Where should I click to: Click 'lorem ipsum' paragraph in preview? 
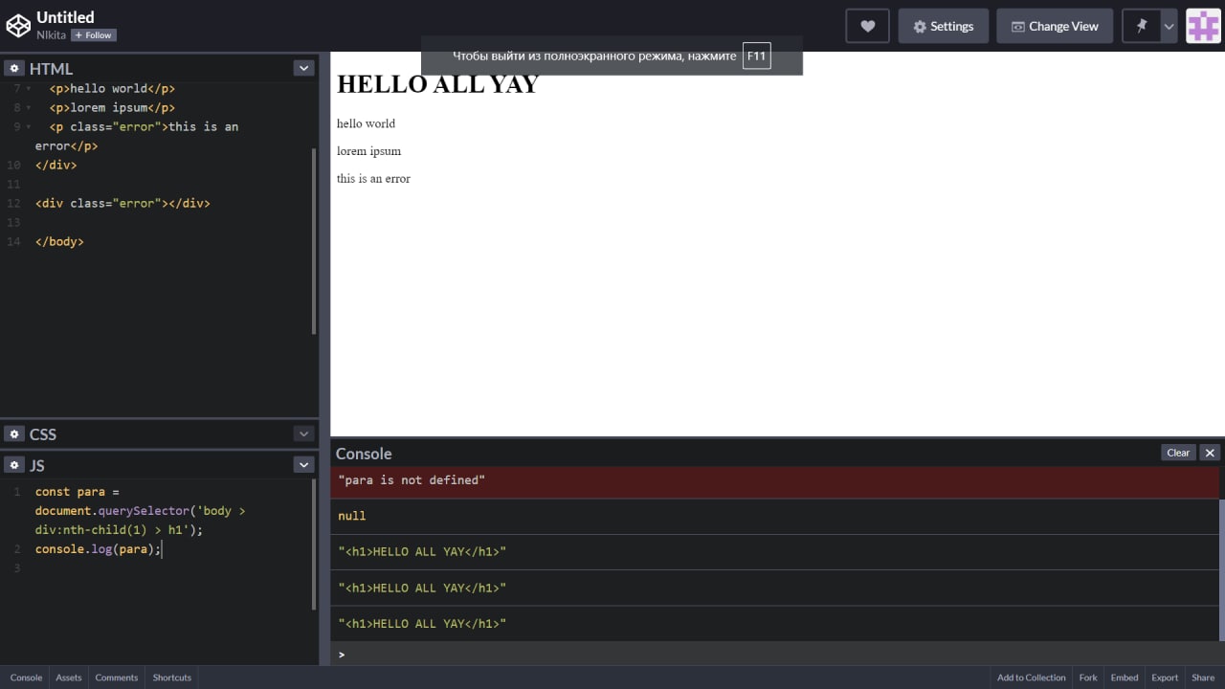(368, 151)
